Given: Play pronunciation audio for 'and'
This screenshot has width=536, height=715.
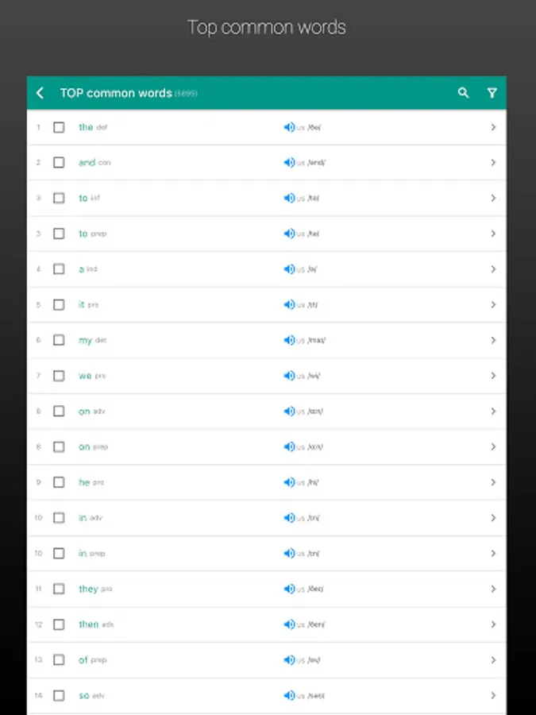Looking at the screenshot, I should point(289,163).
